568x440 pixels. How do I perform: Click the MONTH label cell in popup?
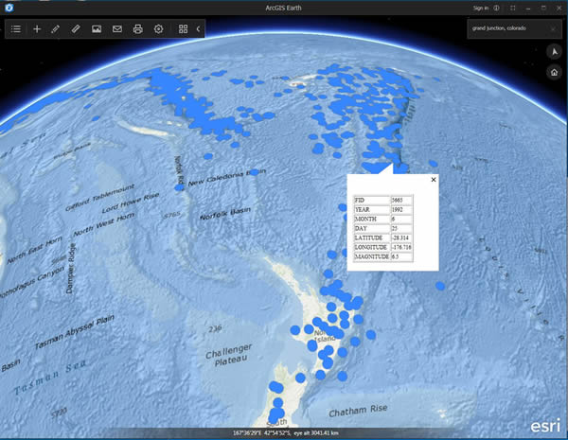tap(372, 220)
